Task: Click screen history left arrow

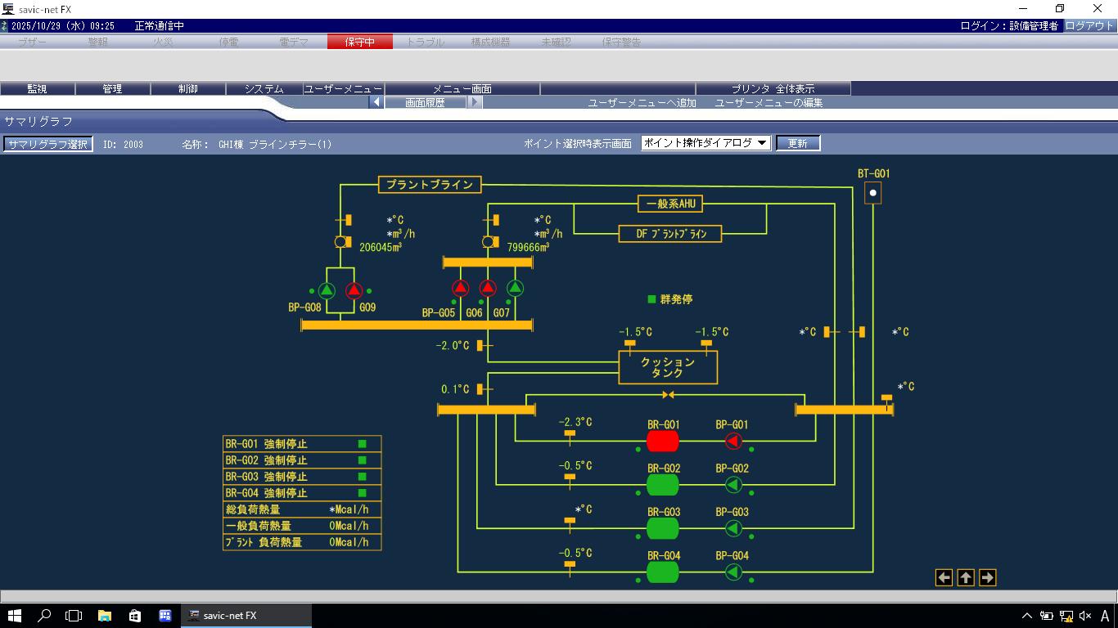Action: click(376, 103)
